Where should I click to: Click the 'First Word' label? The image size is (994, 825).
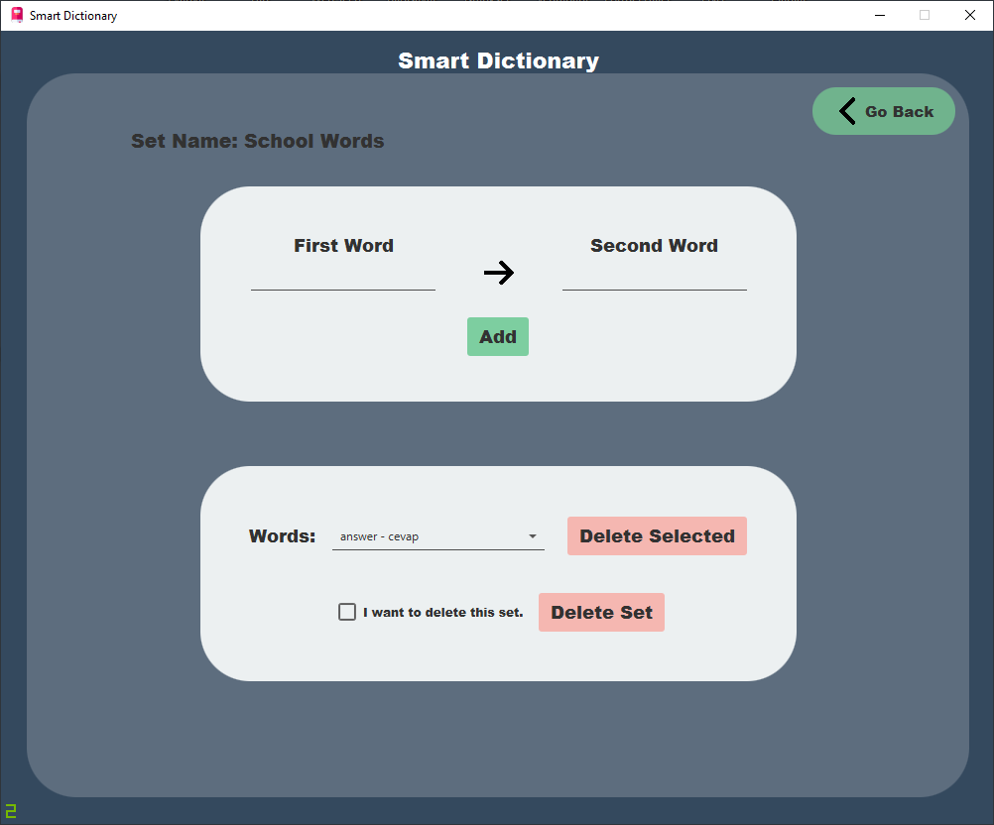pyautogui.click(x=343, y=245)
